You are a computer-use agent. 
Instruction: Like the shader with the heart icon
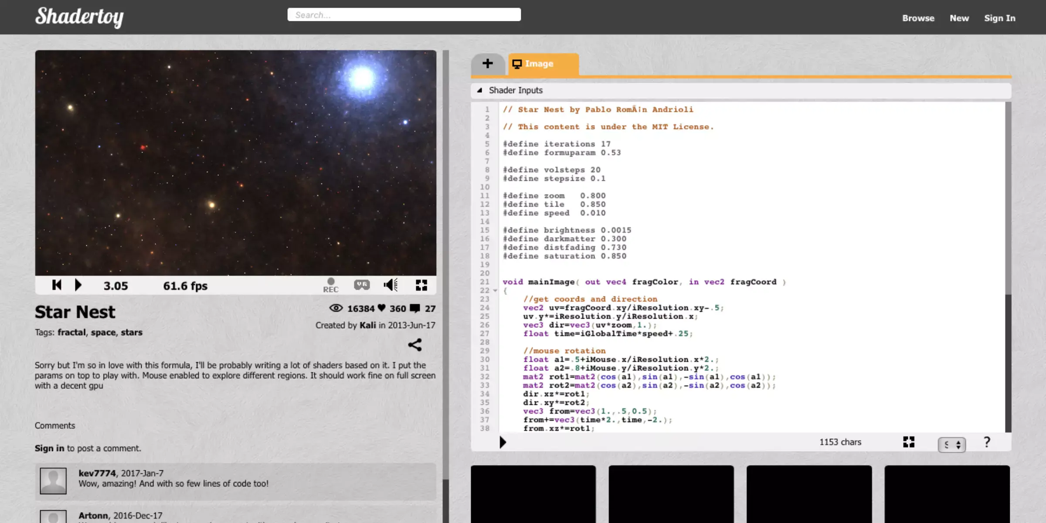382,308
